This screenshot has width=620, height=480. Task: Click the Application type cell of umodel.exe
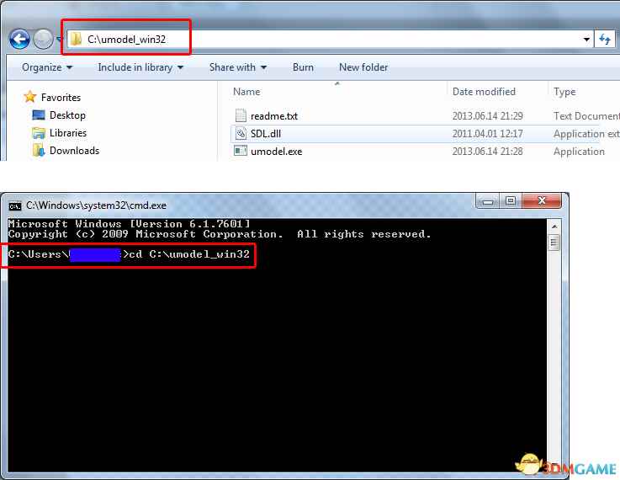tap(579, 152)
